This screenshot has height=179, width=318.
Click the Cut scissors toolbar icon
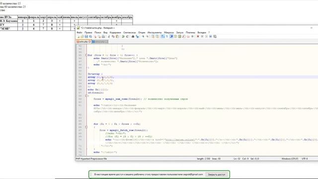pyautogui.click(x=109, y=36)
